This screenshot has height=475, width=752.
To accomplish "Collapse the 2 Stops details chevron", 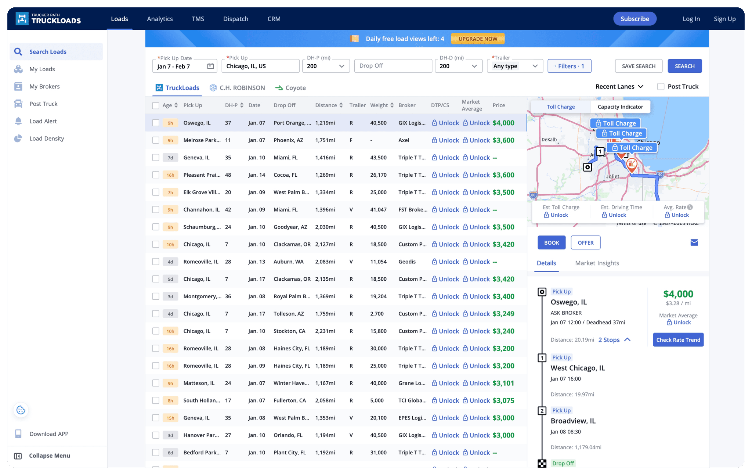I will pos(628,340).
